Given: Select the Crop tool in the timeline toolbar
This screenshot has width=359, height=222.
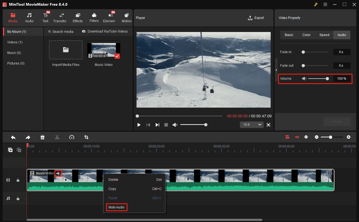Looking at the screenshot, I should pos(86,137).
